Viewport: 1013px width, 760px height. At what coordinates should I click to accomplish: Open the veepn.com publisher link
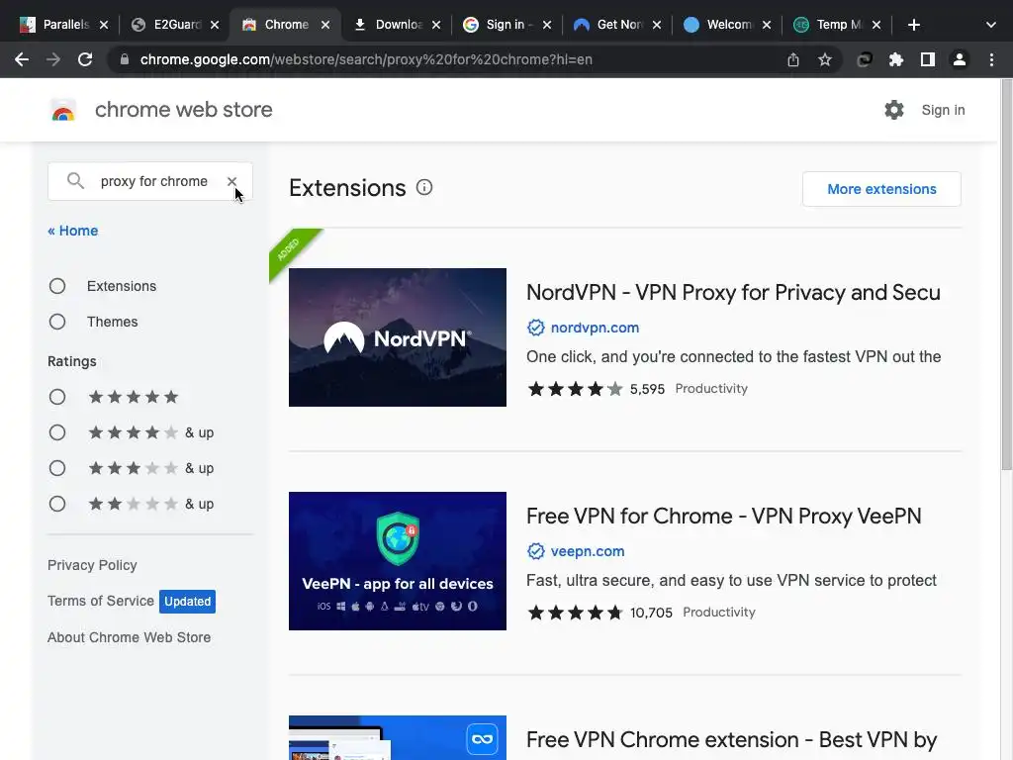coord(588,551)
